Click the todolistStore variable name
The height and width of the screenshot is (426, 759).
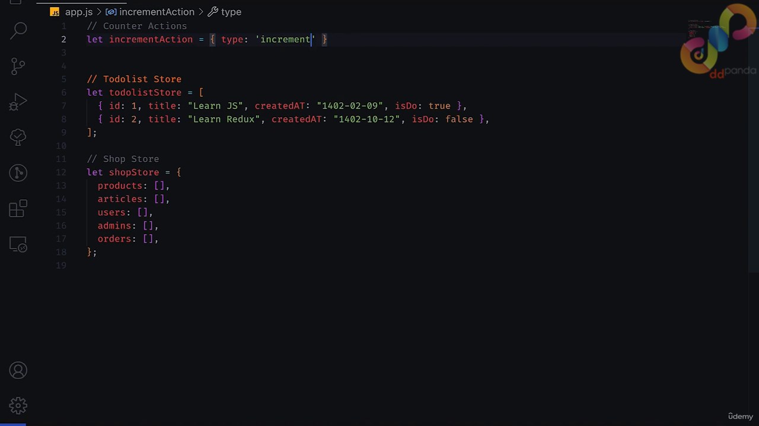(x=145, y=93)
